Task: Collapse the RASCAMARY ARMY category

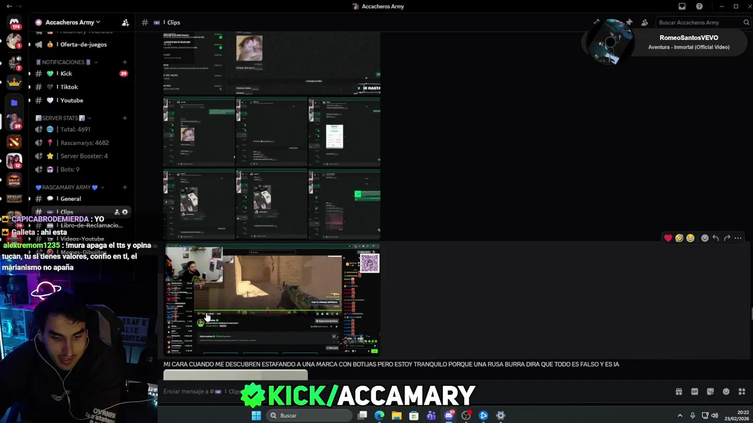Action: 69,187
